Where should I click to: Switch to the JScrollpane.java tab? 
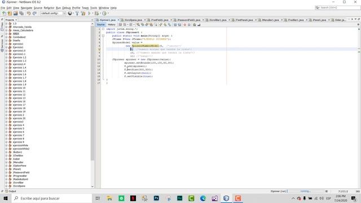(x=133, y=20)
